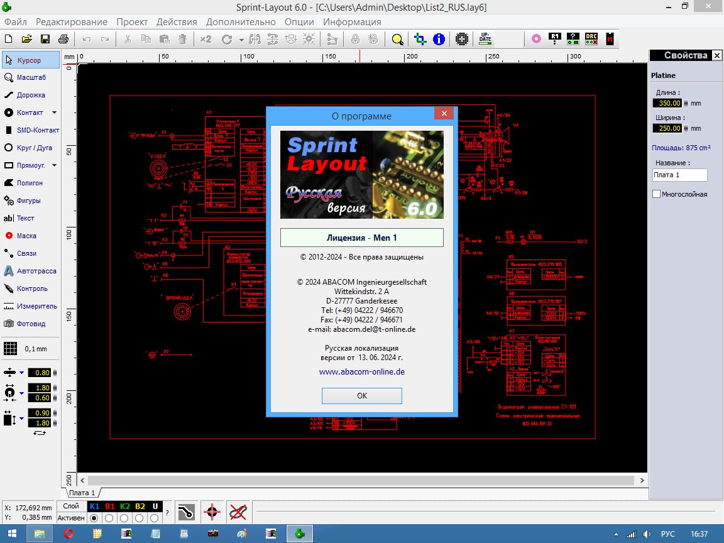724x543 pixels.
Task: Click the Лицензия - Men 1 box
Action: point(362,238)
